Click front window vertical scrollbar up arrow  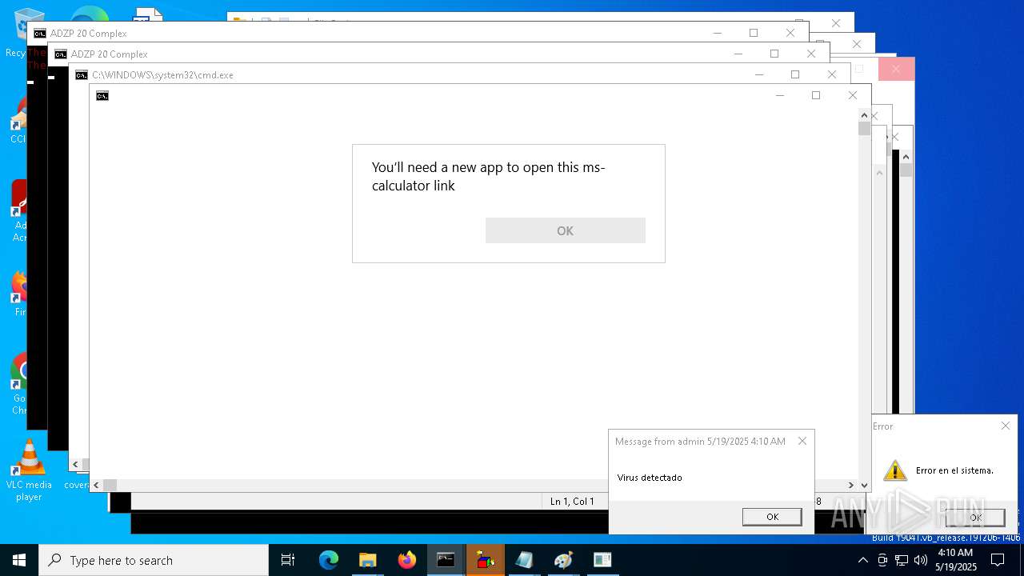pyautogui.click(x=864, y=114)
